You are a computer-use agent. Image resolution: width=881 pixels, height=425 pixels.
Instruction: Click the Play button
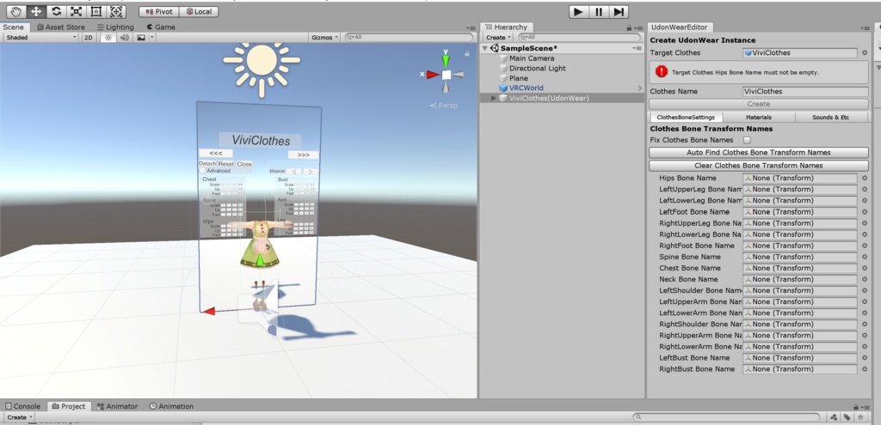coord(579,12)
